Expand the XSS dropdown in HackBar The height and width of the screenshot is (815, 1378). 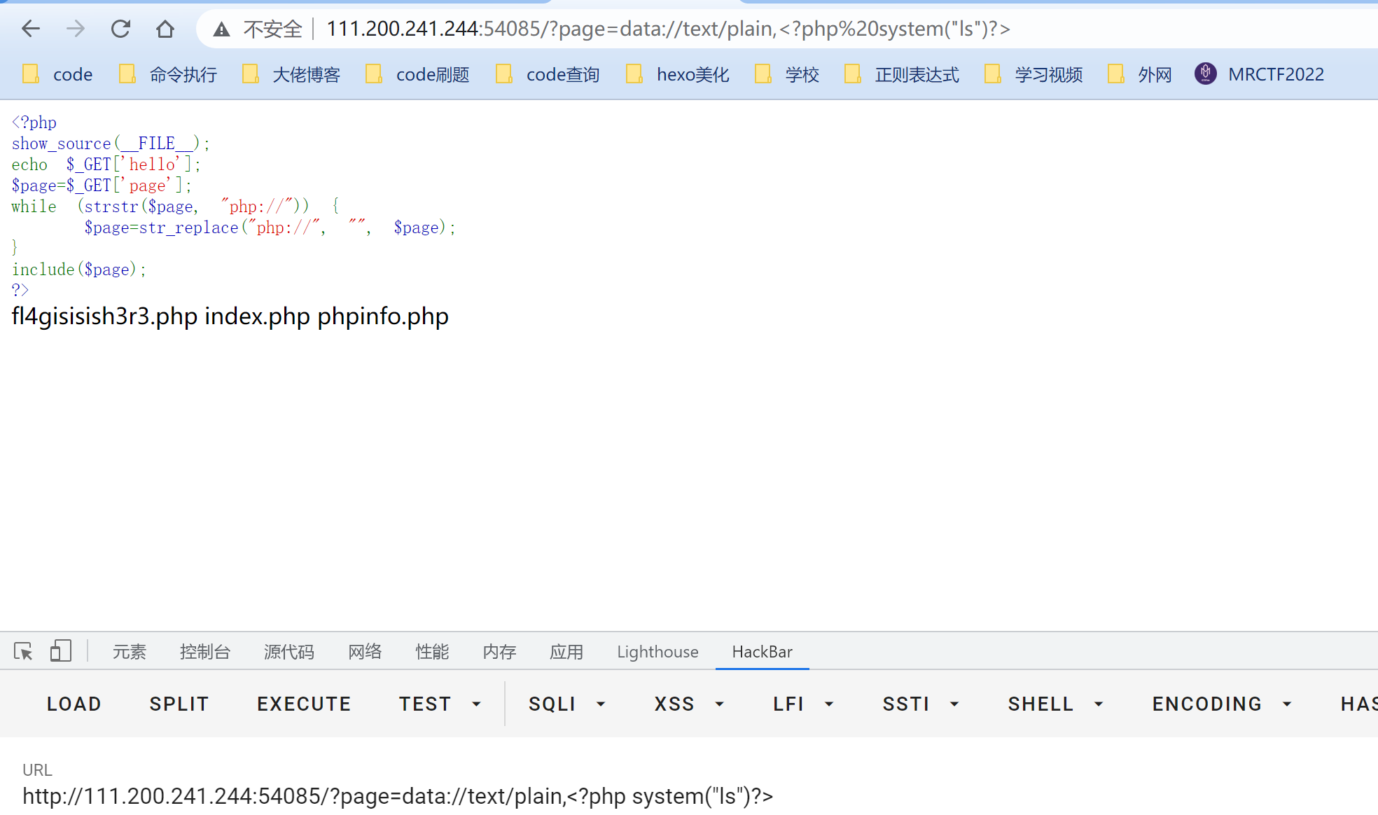(690, 704)
